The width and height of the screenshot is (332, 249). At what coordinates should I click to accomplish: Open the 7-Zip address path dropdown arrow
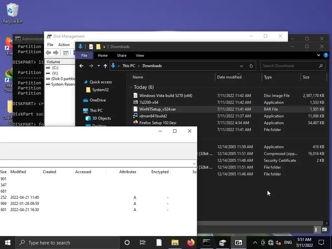[x=194, y=164]
